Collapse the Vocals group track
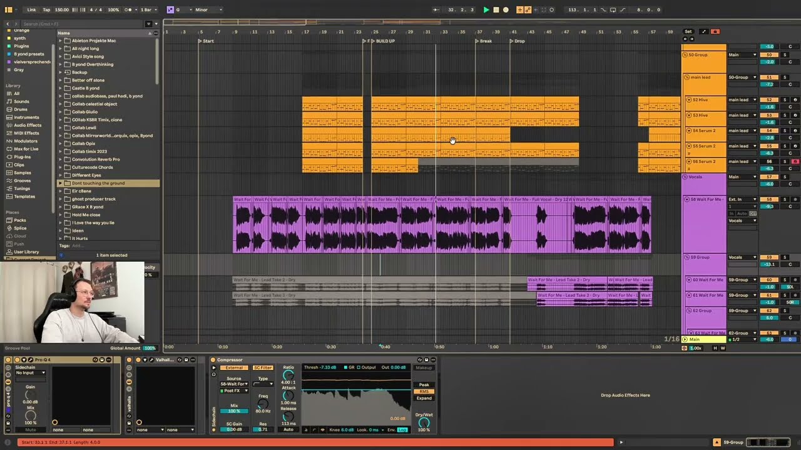This screenshot has width=801, height=450. [x=685, y=177]
